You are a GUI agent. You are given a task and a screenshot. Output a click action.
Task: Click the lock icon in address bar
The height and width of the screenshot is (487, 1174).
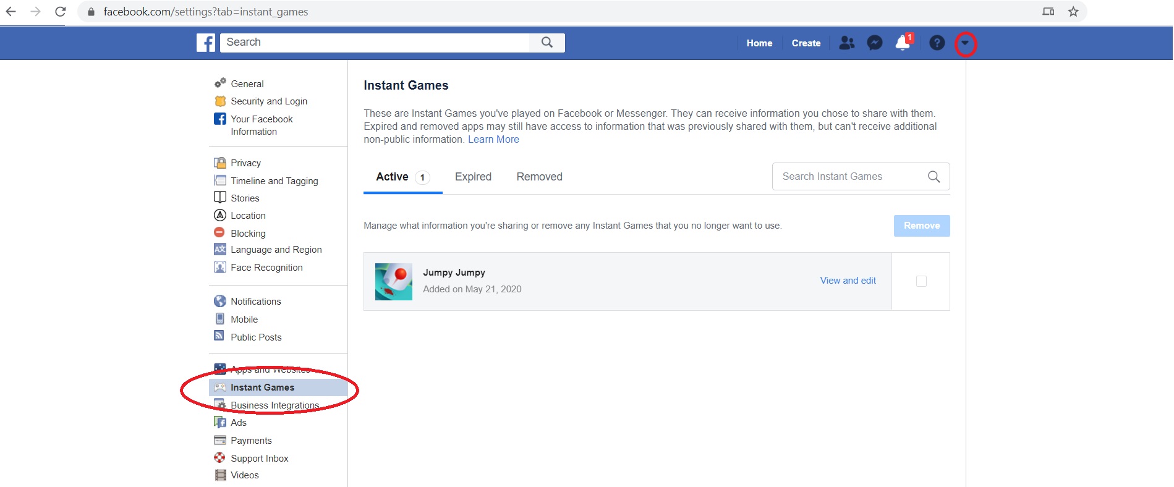pyautogui.click(x=91, y=12)
